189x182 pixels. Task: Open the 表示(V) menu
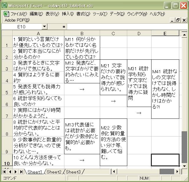[52, 14]
